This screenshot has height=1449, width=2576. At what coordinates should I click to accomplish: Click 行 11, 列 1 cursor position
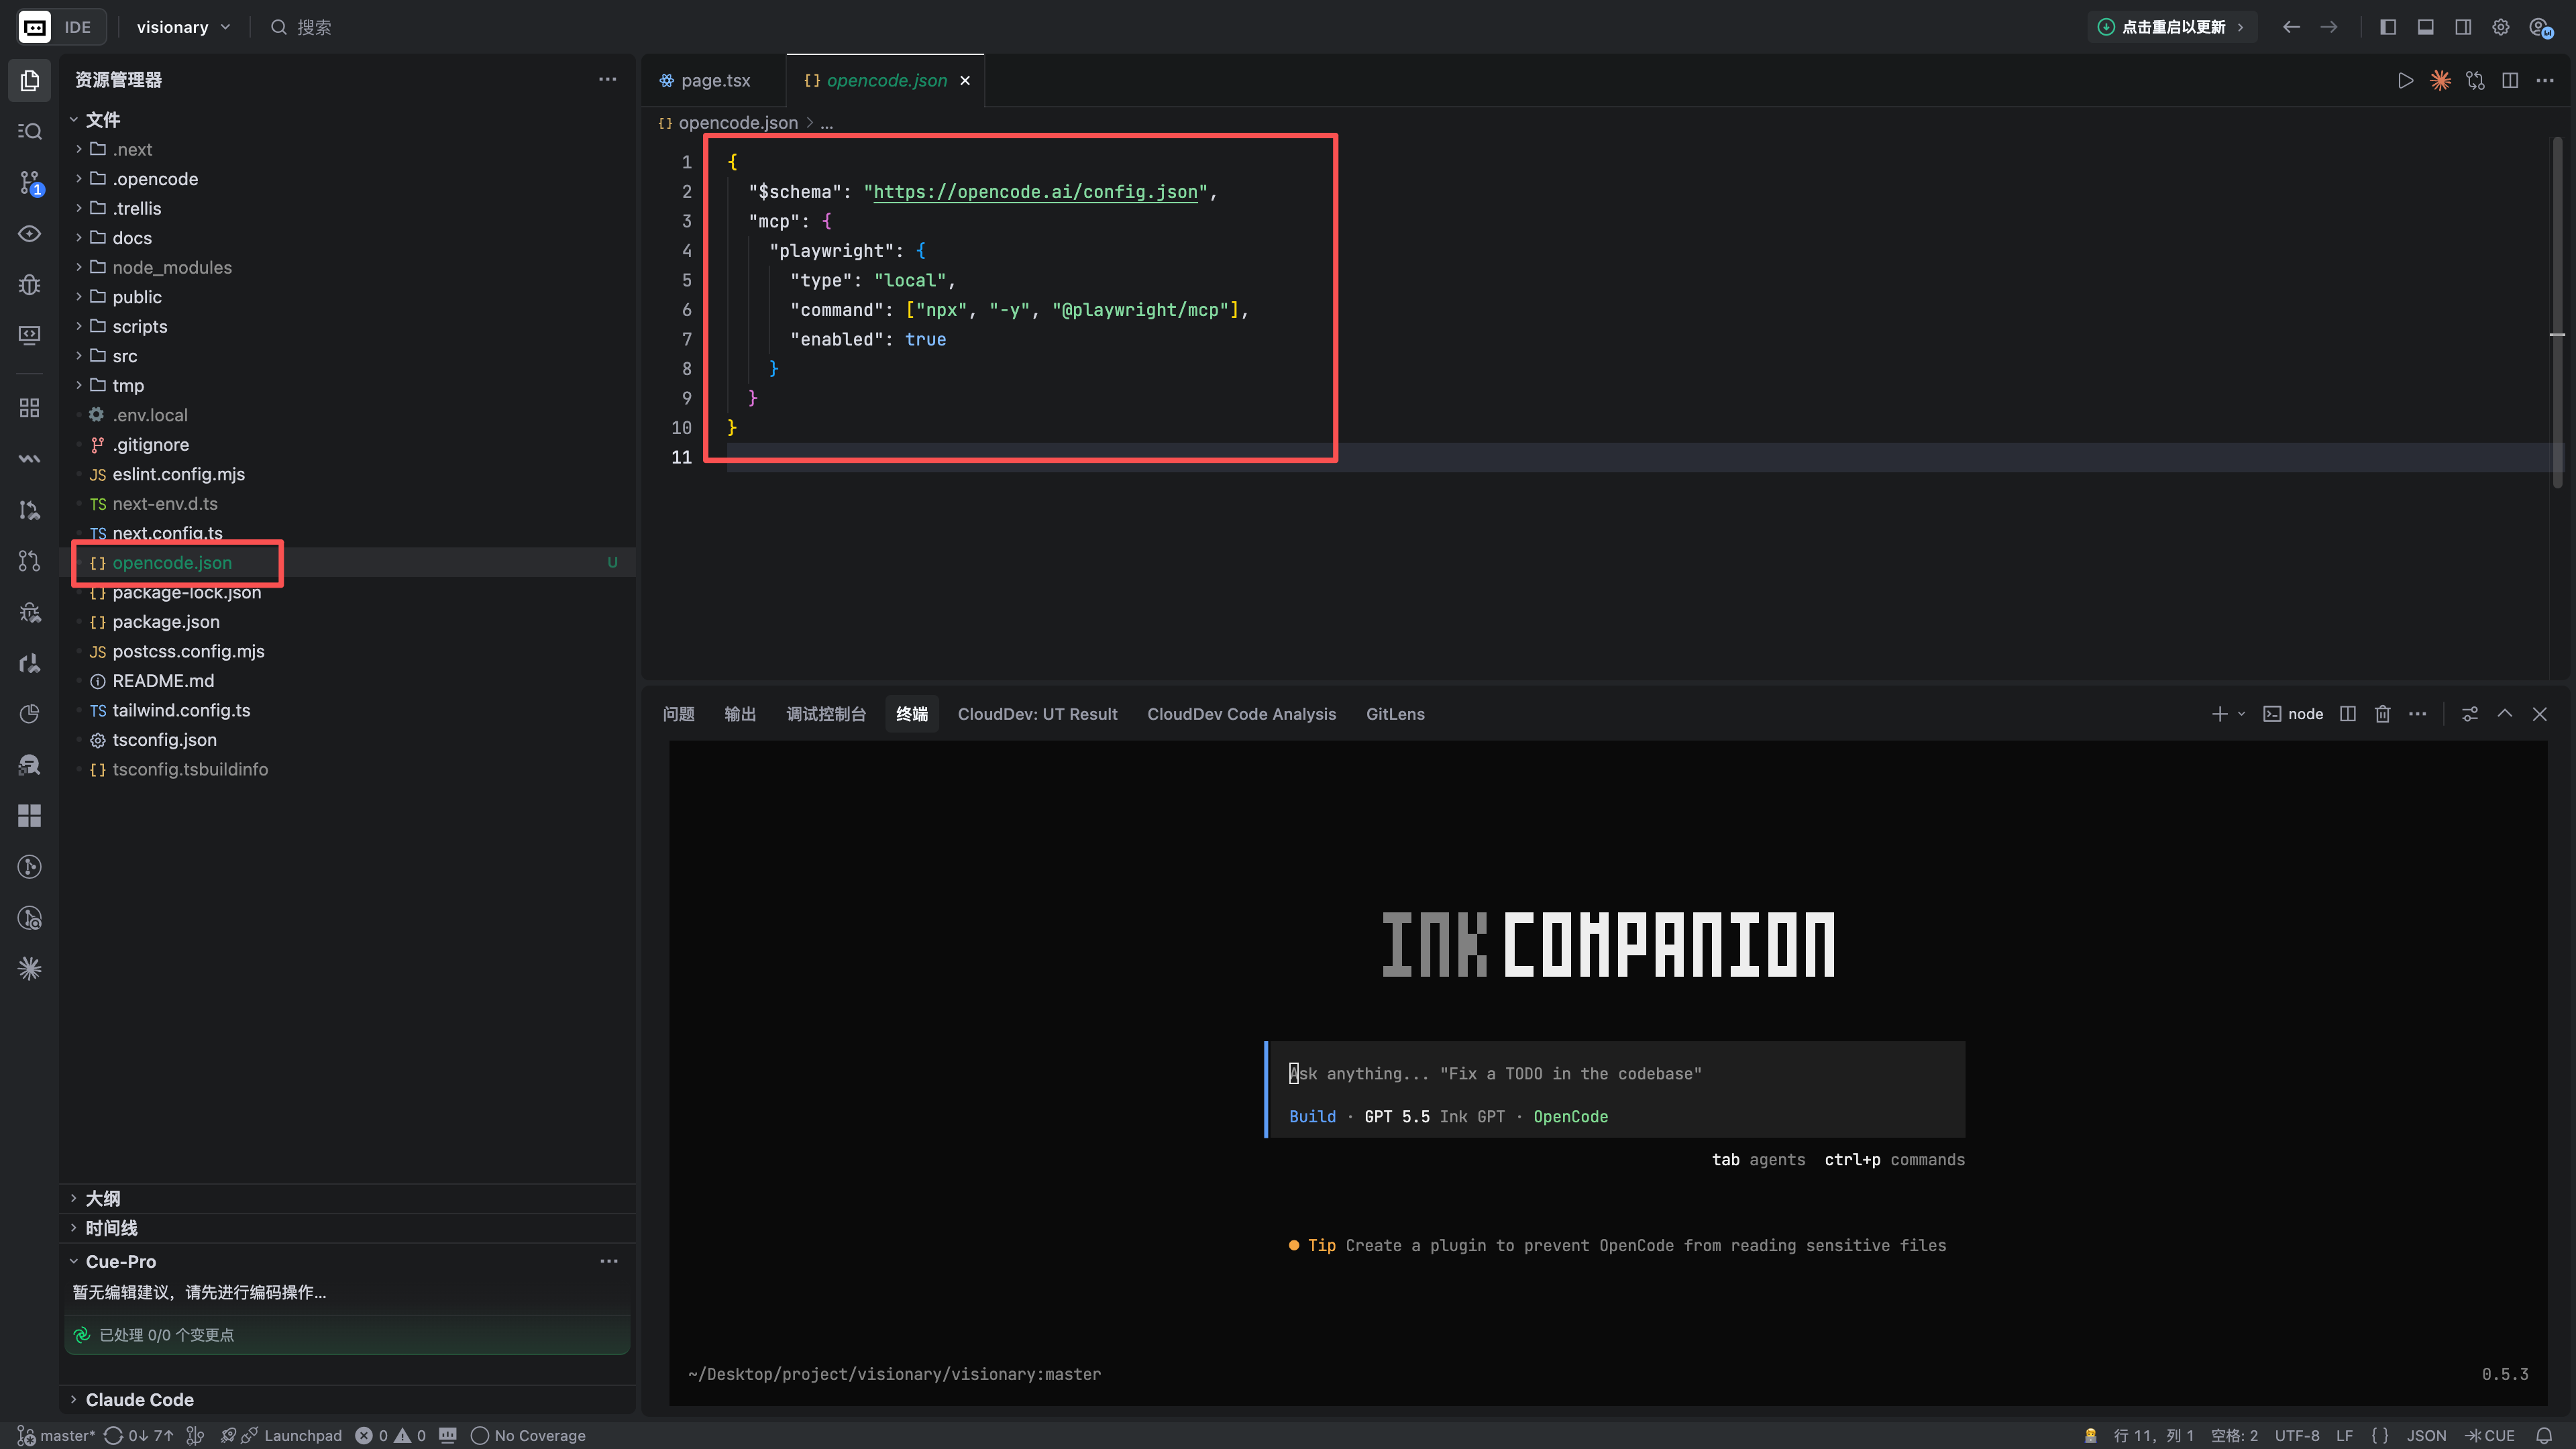click(2153, 1435)
